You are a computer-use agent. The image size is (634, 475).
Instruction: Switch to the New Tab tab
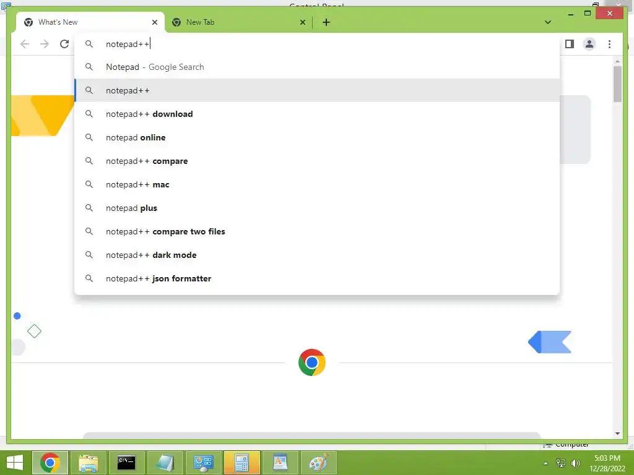tap(238, 22)
